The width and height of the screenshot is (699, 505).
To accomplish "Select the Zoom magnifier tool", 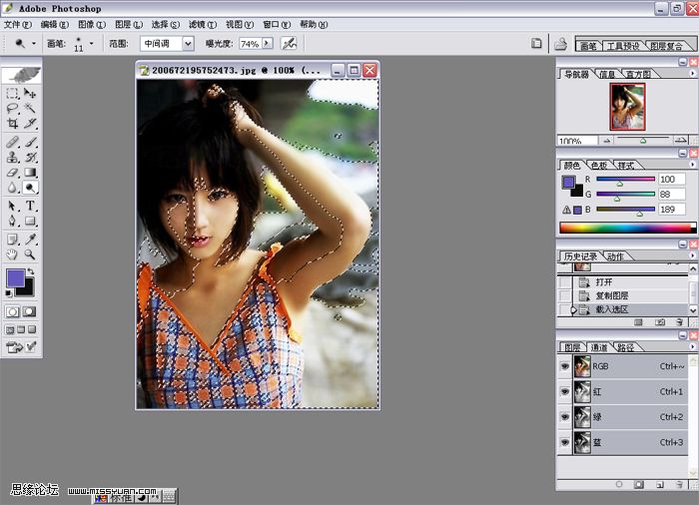I will [x=30, y=255].
